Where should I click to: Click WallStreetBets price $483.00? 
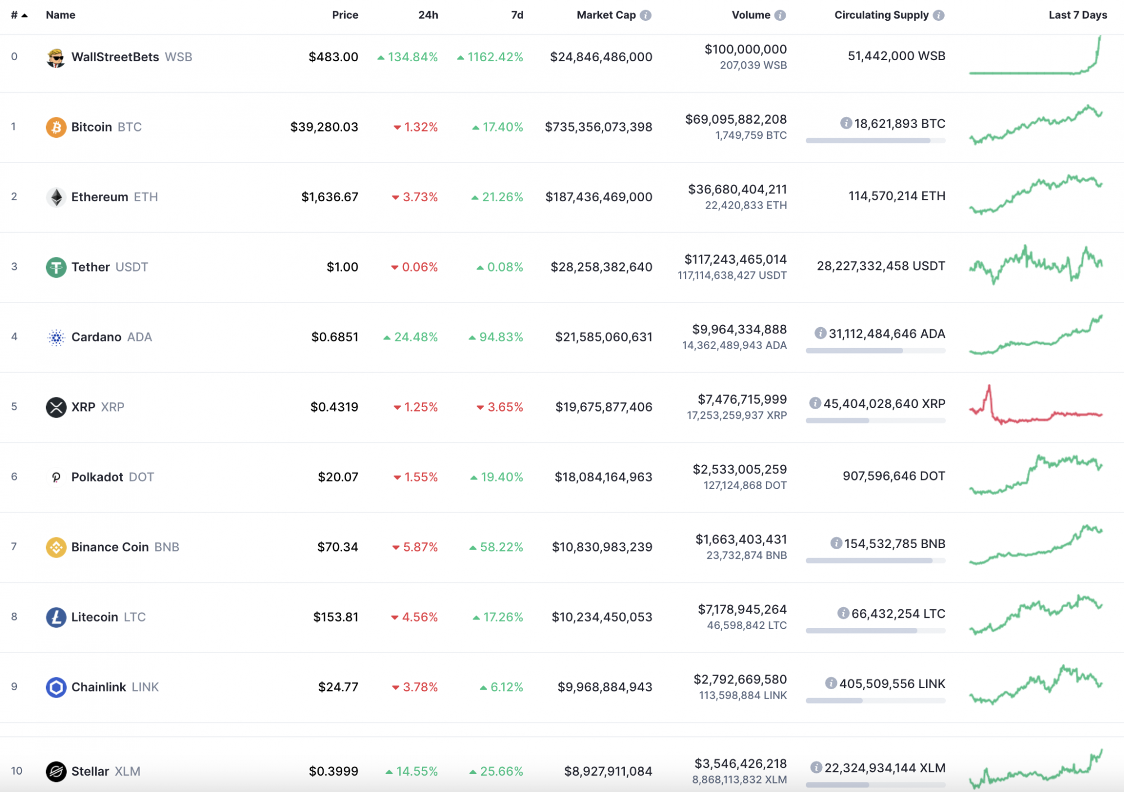tap(333, 57)
